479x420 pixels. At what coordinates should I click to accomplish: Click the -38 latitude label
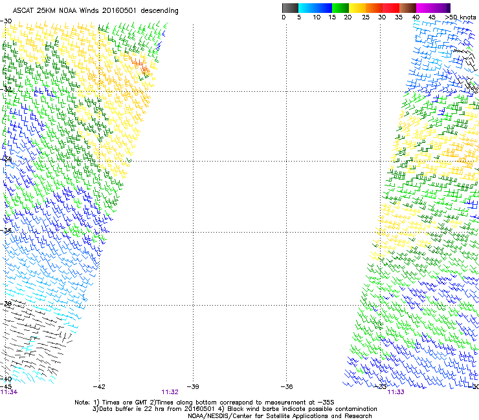(x=6, y=304)
